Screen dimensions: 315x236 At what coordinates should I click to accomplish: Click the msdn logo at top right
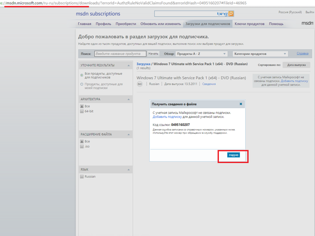click(307, 24)
